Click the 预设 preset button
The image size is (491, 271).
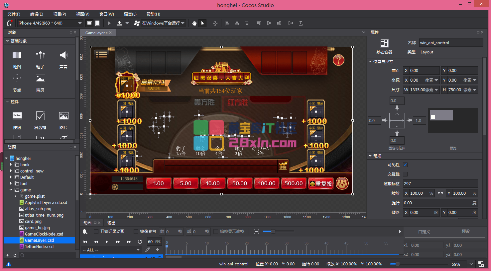[465, 232]
